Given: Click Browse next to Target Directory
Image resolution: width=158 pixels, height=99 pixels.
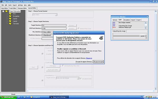Looking at the screenshot, I should pyautogui.click(x=72, y=25).
